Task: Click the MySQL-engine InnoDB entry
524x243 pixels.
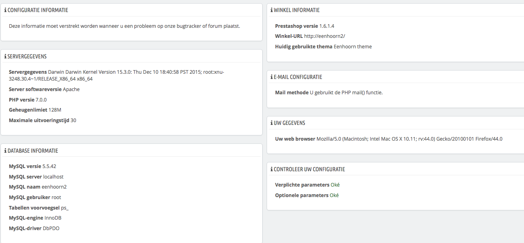Action: click(x=35, y=218)
